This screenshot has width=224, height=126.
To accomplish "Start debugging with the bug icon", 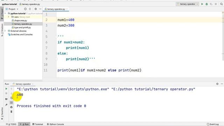I will [206, 4].
